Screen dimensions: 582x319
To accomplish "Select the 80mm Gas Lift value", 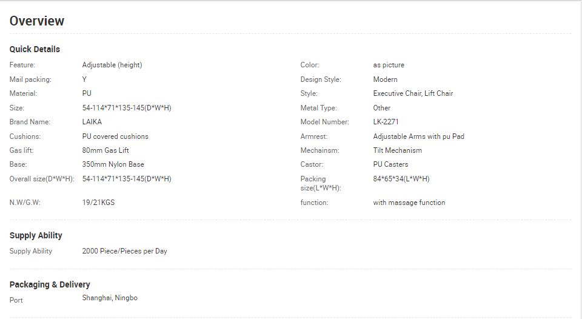I will coord(105,150).
